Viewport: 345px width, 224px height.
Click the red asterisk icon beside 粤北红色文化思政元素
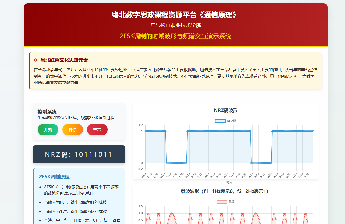pos(36,60)
